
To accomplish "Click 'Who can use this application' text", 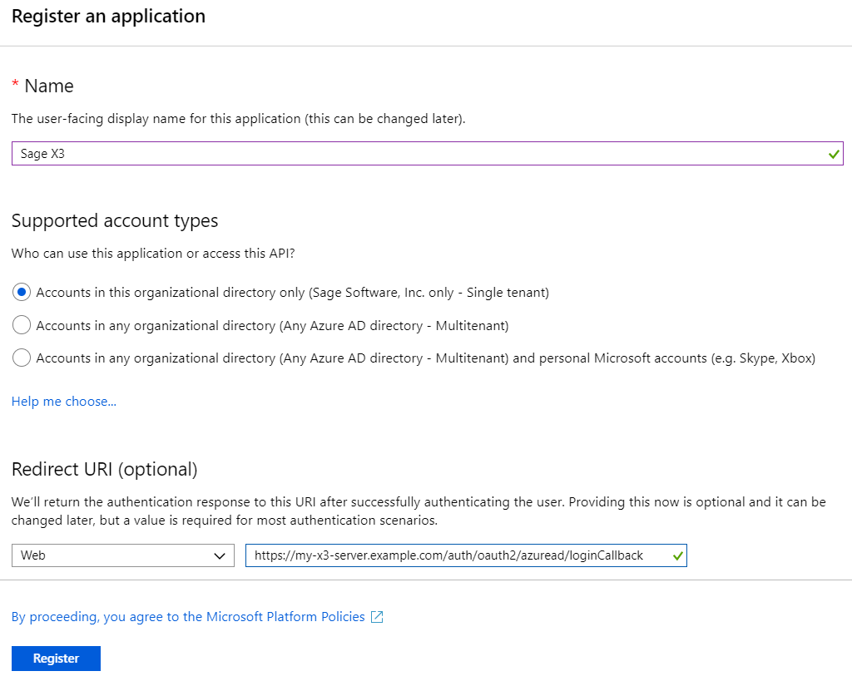I will pos(153,254).
